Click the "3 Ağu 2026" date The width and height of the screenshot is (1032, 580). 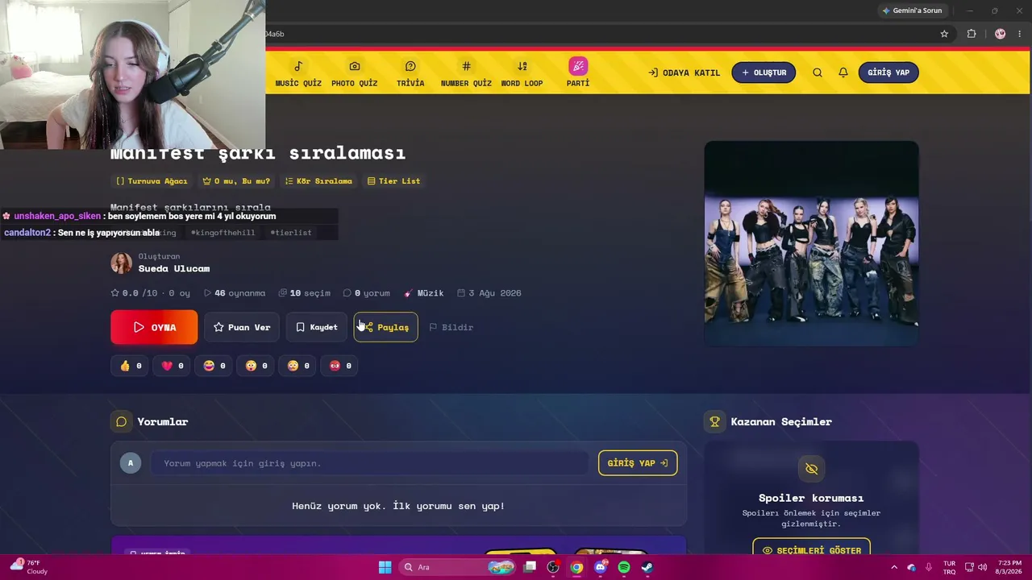pyautogui.click(x=489, y=293)
